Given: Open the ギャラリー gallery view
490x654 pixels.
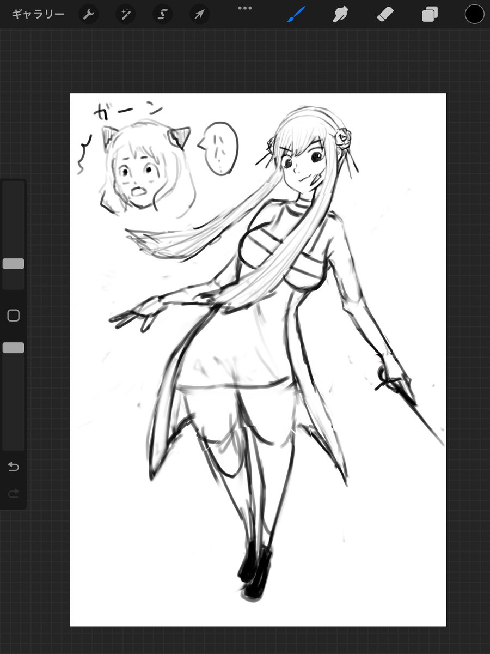Looking at the screenshot, I should click(x=38, y=14).
